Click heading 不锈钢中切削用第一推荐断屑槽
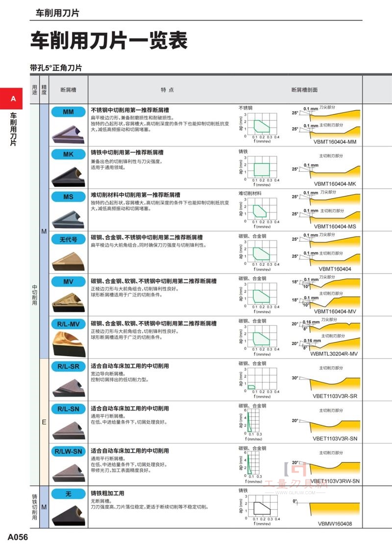The image size is (392, 548). (130, 110)
